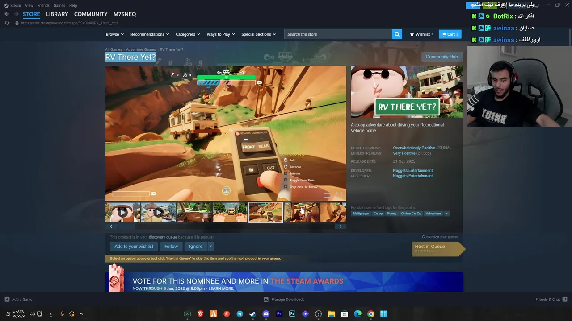Open File Explorer from the taskbar
This screenshot has height=321, width=572.
click(331, 314)
